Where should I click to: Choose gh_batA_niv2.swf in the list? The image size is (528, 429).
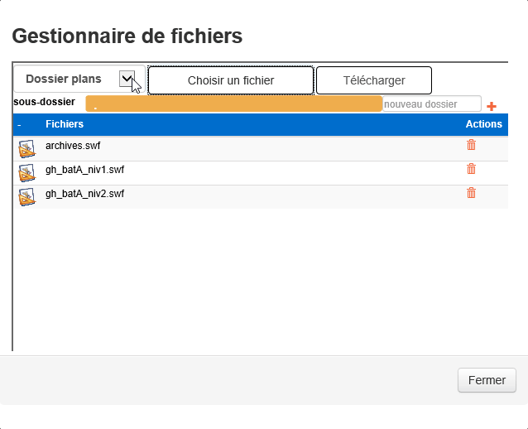(84, 194)
